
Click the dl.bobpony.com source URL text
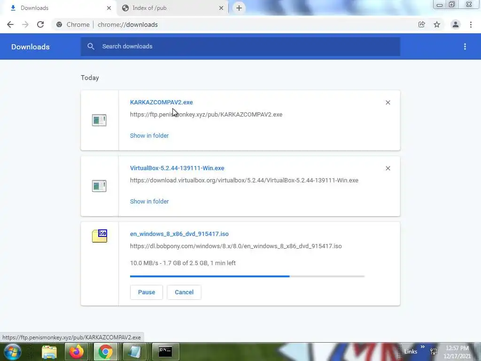pyautogui.click(x=236, y=246)
